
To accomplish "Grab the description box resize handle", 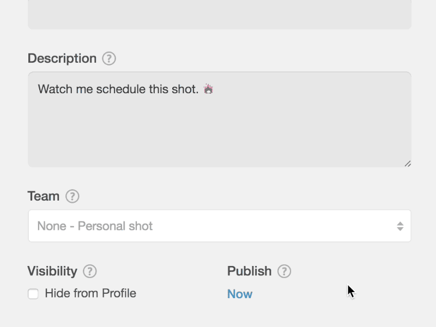I will pyautogui.click(x=408, y=162).
